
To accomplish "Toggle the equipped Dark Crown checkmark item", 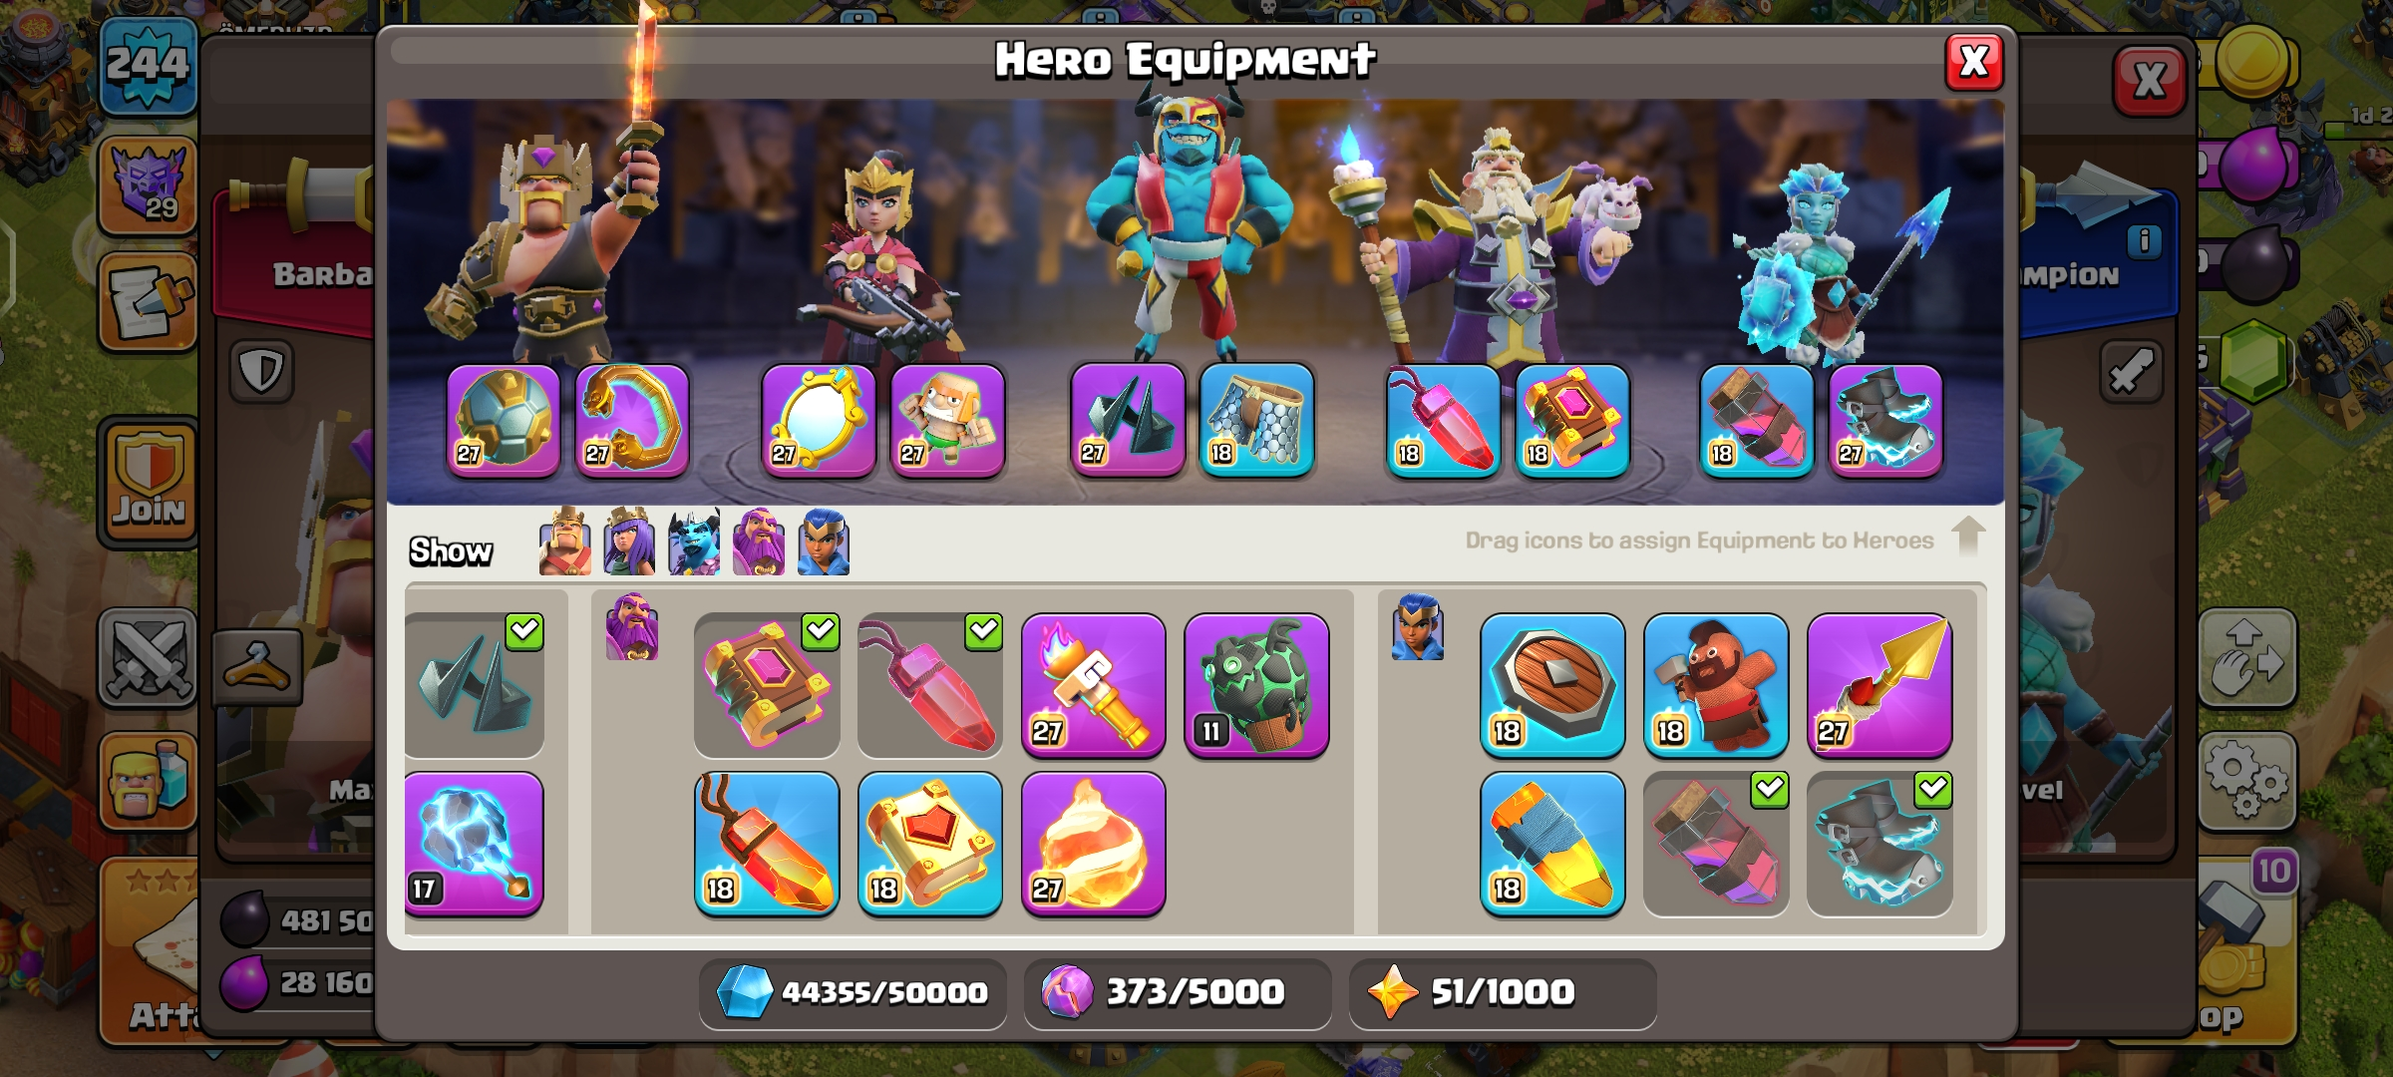I will click(x=475, y=686).
